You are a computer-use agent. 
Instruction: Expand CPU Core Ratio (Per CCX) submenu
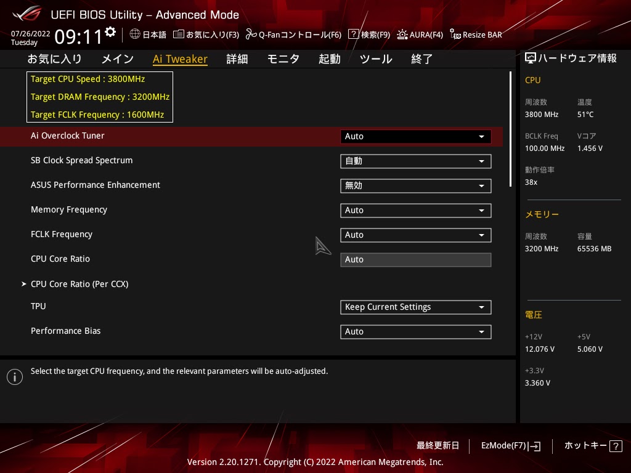pos(79,284)
